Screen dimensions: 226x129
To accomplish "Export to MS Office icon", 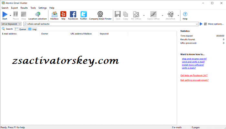I will point(136,14).
